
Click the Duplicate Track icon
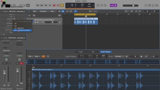coord(34,15)
